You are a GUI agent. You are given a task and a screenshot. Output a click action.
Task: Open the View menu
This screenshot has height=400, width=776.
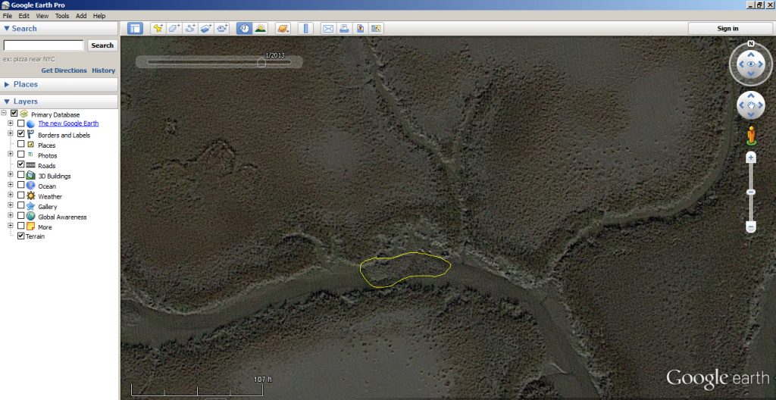[42, 16]
